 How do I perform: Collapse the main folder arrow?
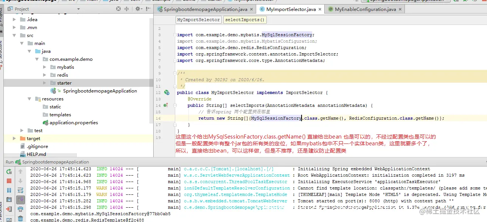pos(22,43)
